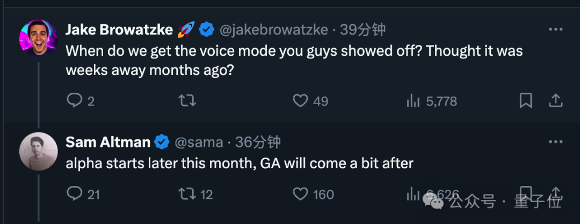
Task: Retweet Jake Browatzke's voice mode tweet
Action: tap(187, 100)
